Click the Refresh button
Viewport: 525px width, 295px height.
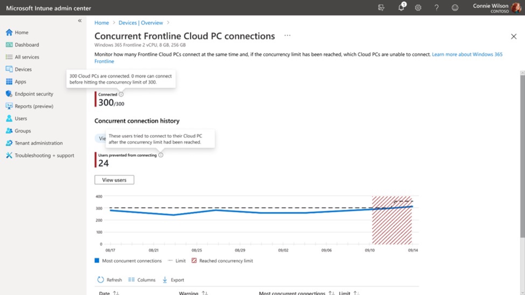coord(110,280)
